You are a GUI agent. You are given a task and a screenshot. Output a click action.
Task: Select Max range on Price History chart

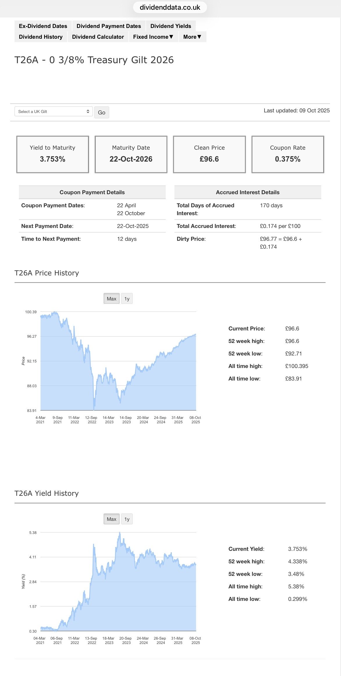coord(111,299)
